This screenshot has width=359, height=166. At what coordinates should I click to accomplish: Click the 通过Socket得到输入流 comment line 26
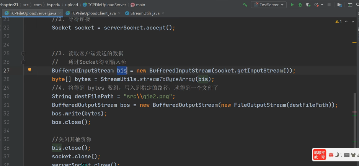pos(97,62)
